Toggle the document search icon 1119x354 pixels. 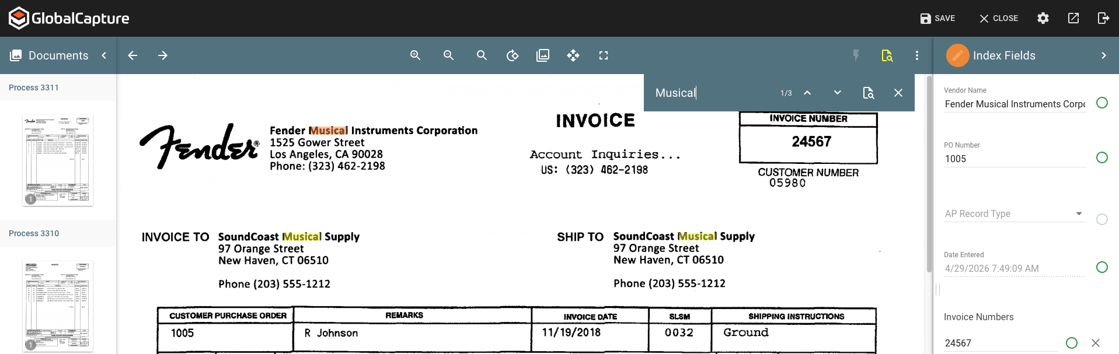(x=887, y=55)
